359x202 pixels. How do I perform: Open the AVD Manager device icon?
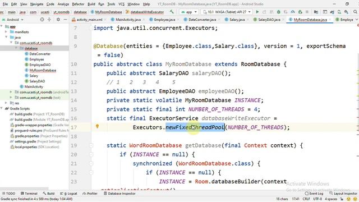339,12
